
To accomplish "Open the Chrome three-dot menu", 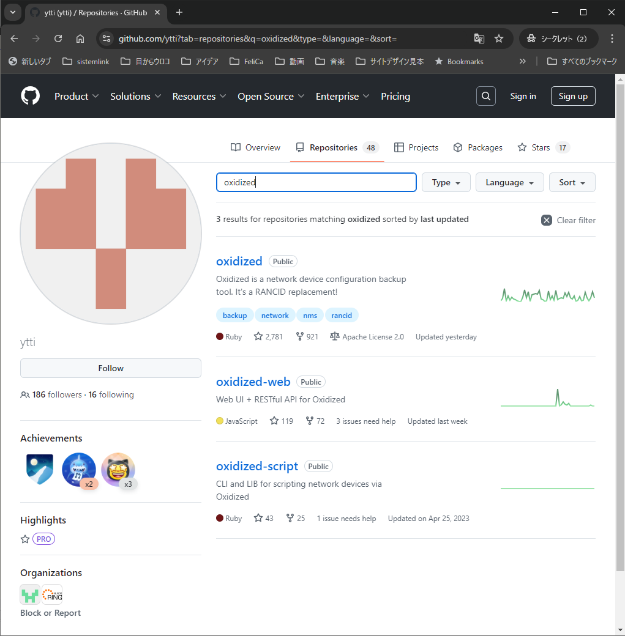I will pyautogui.click(x=612, y=39).
